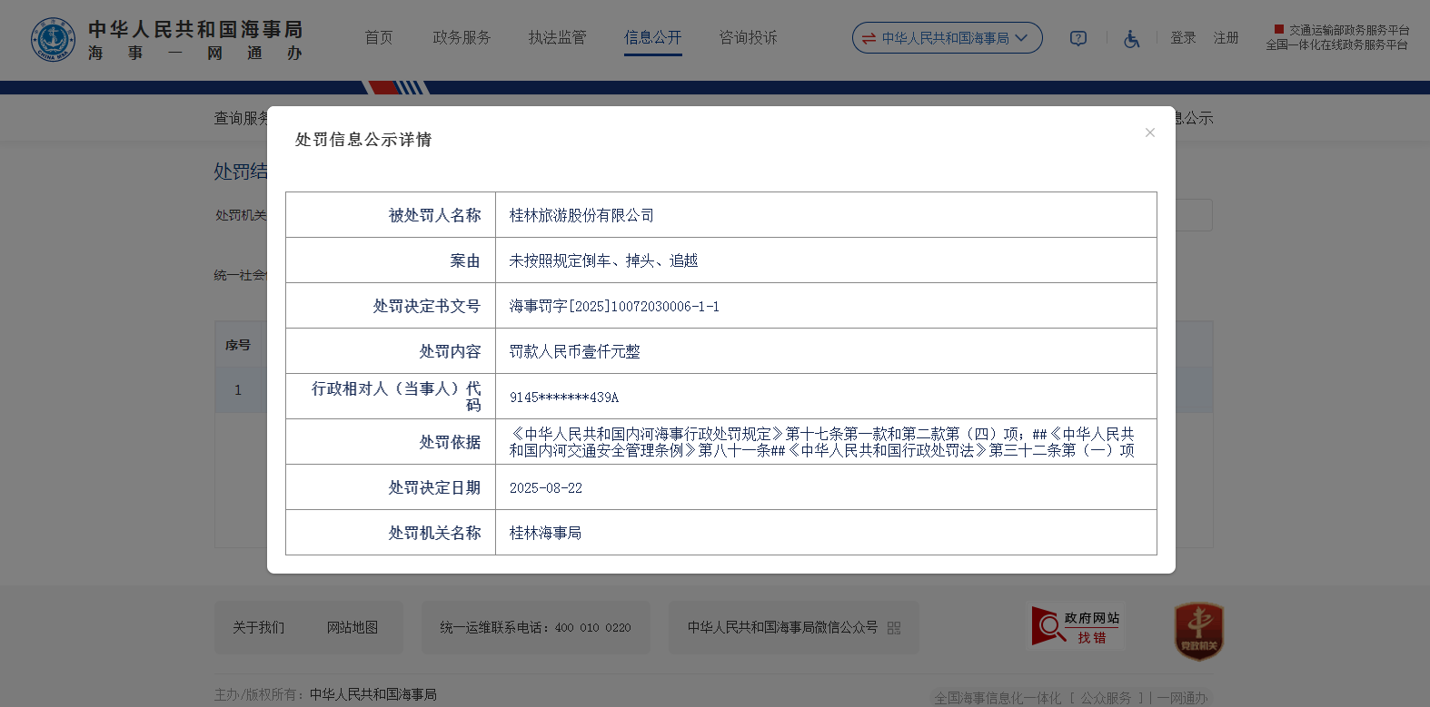Open the 咨询投诉 menu item
This screenshot has width=1430, height=707.
click(x=748, y=38)
